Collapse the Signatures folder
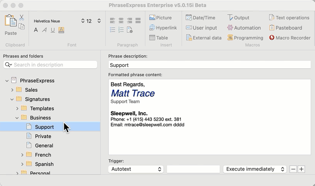This screenshot has height=186, width=315. [x=12, y=99]
